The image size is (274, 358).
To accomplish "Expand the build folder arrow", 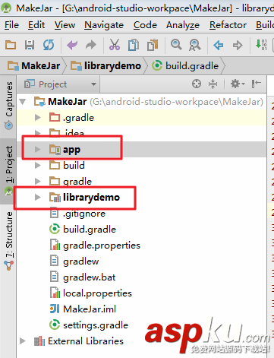I will click(38, 165).
